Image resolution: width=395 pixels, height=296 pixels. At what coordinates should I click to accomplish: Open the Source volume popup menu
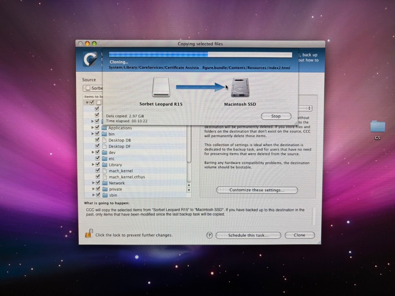point(93,88)
